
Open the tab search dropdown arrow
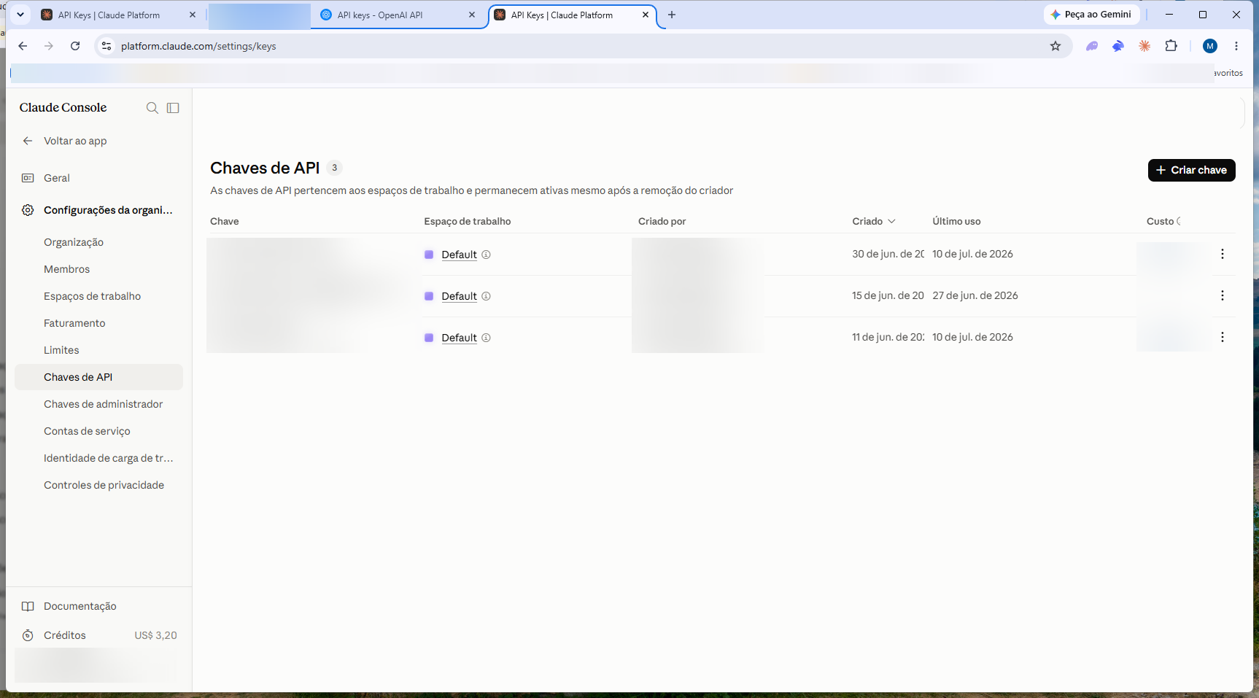click(20, 15)
